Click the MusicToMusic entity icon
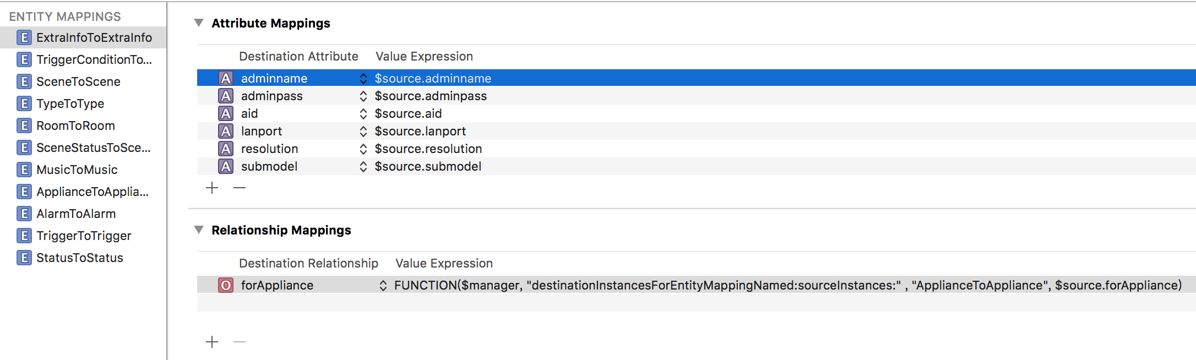Viewport: 1196px width, 360px height. coord(24,170)
